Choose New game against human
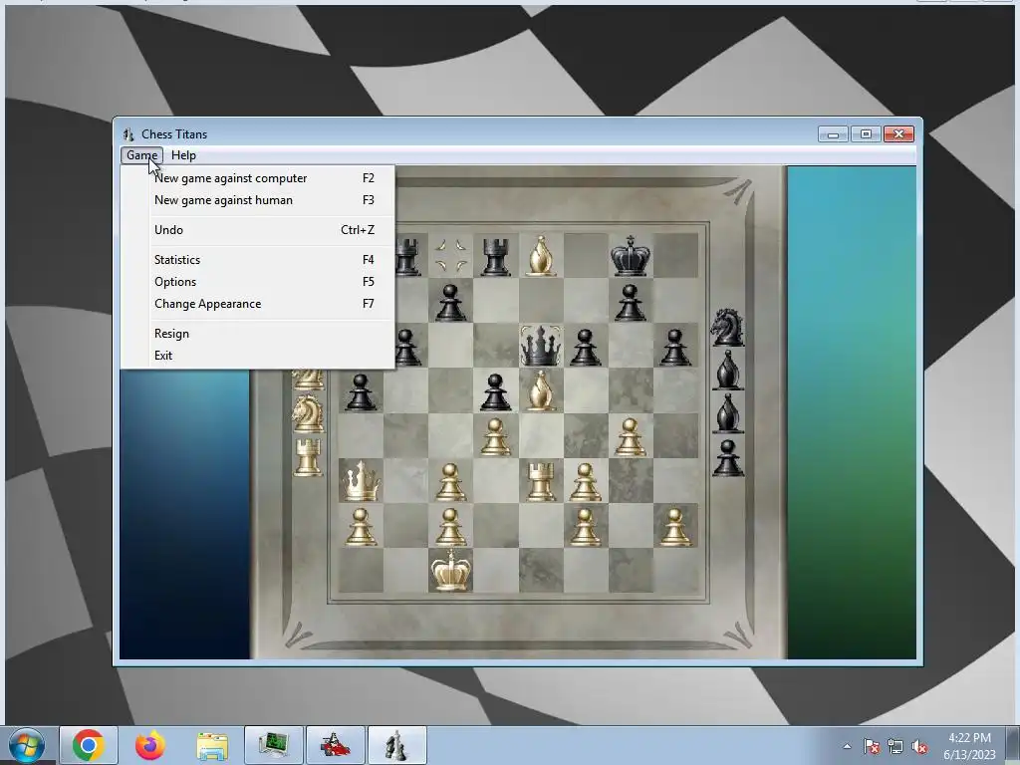The width and height of the screenshot is (1020, 765). (x=258, y=200)
